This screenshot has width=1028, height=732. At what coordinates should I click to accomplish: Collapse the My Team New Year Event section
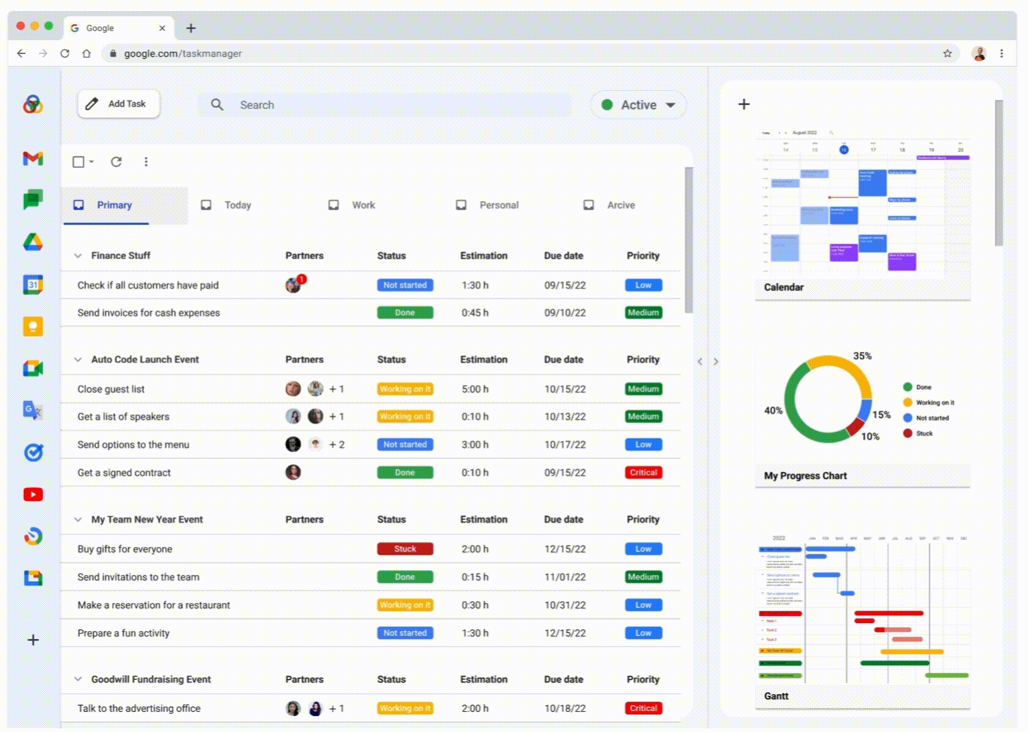point(79,519)
